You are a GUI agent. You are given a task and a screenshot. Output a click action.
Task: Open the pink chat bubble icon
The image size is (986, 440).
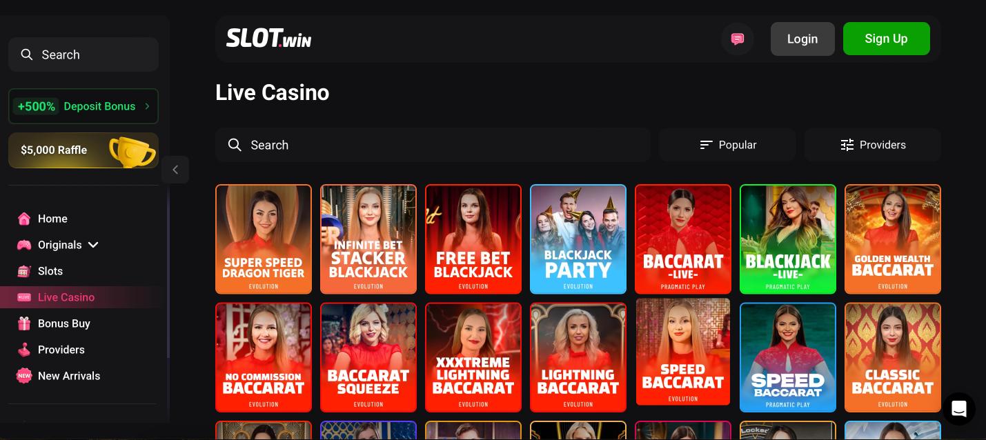(738, 39)
